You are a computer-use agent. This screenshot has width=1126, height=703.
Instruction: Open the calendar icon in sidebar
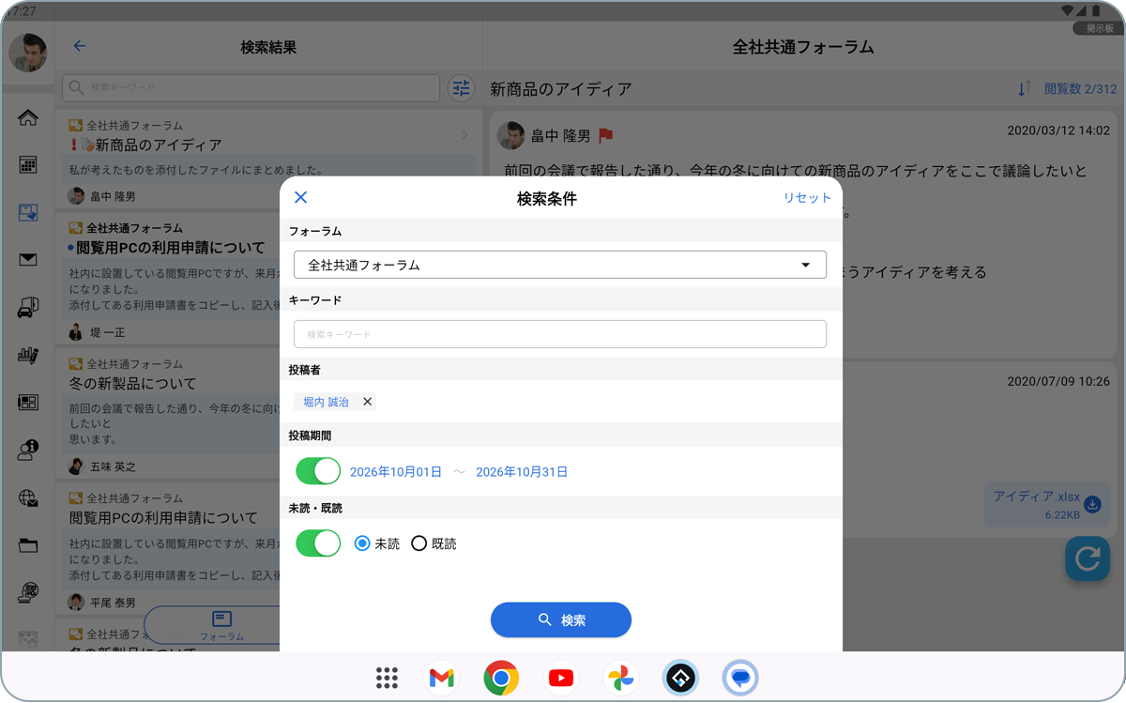(28, 165)
